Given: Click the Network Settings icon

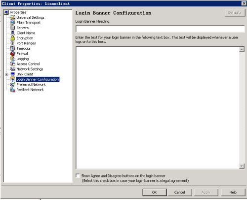Looking at the screenshot, I should [12, 69].
